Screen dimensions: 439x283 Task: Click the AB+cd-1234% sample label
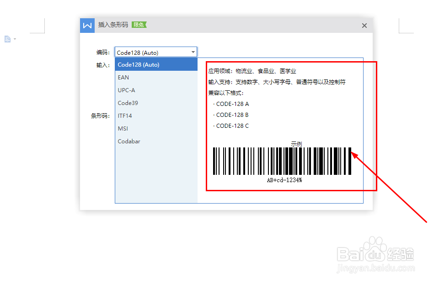pos(284,180)
